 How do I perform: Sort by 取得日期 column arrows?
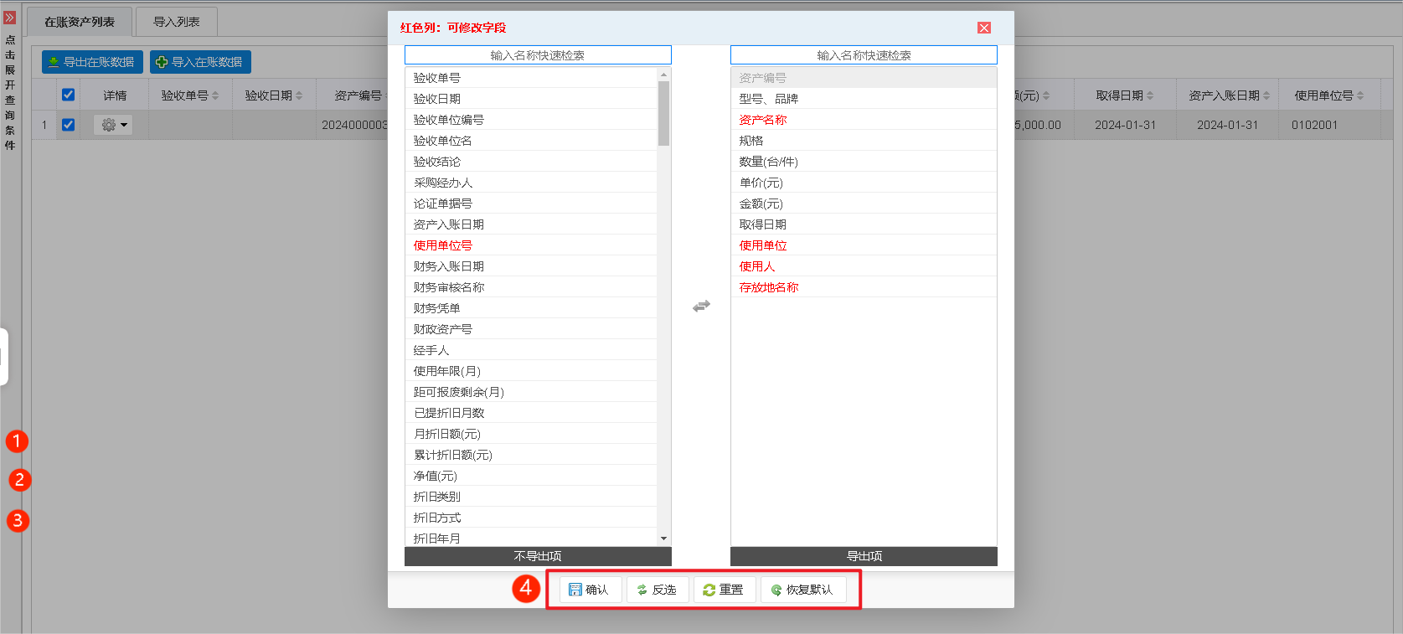tap(1150, 95)
